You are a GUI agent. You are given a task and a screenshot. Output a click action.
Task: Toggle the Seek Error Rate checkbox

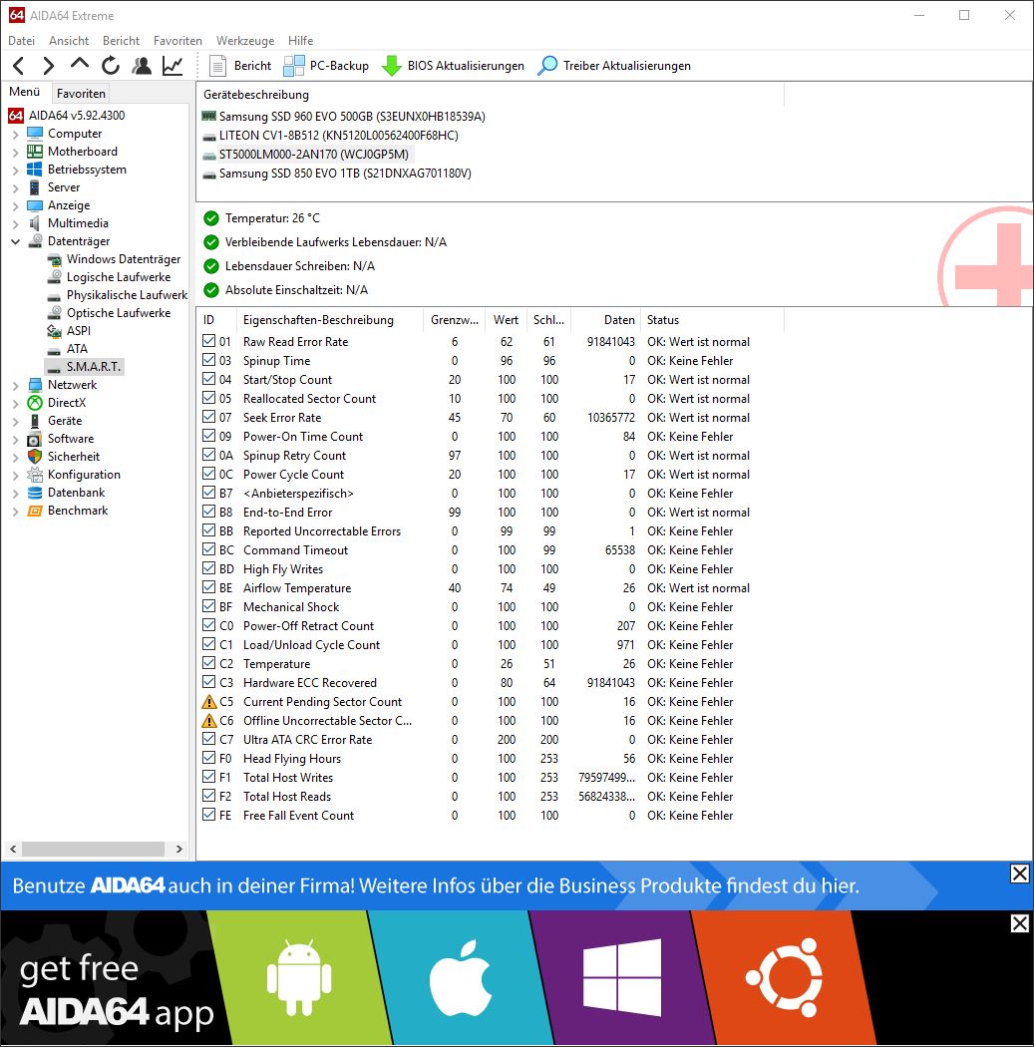click(x=209, y=418)
